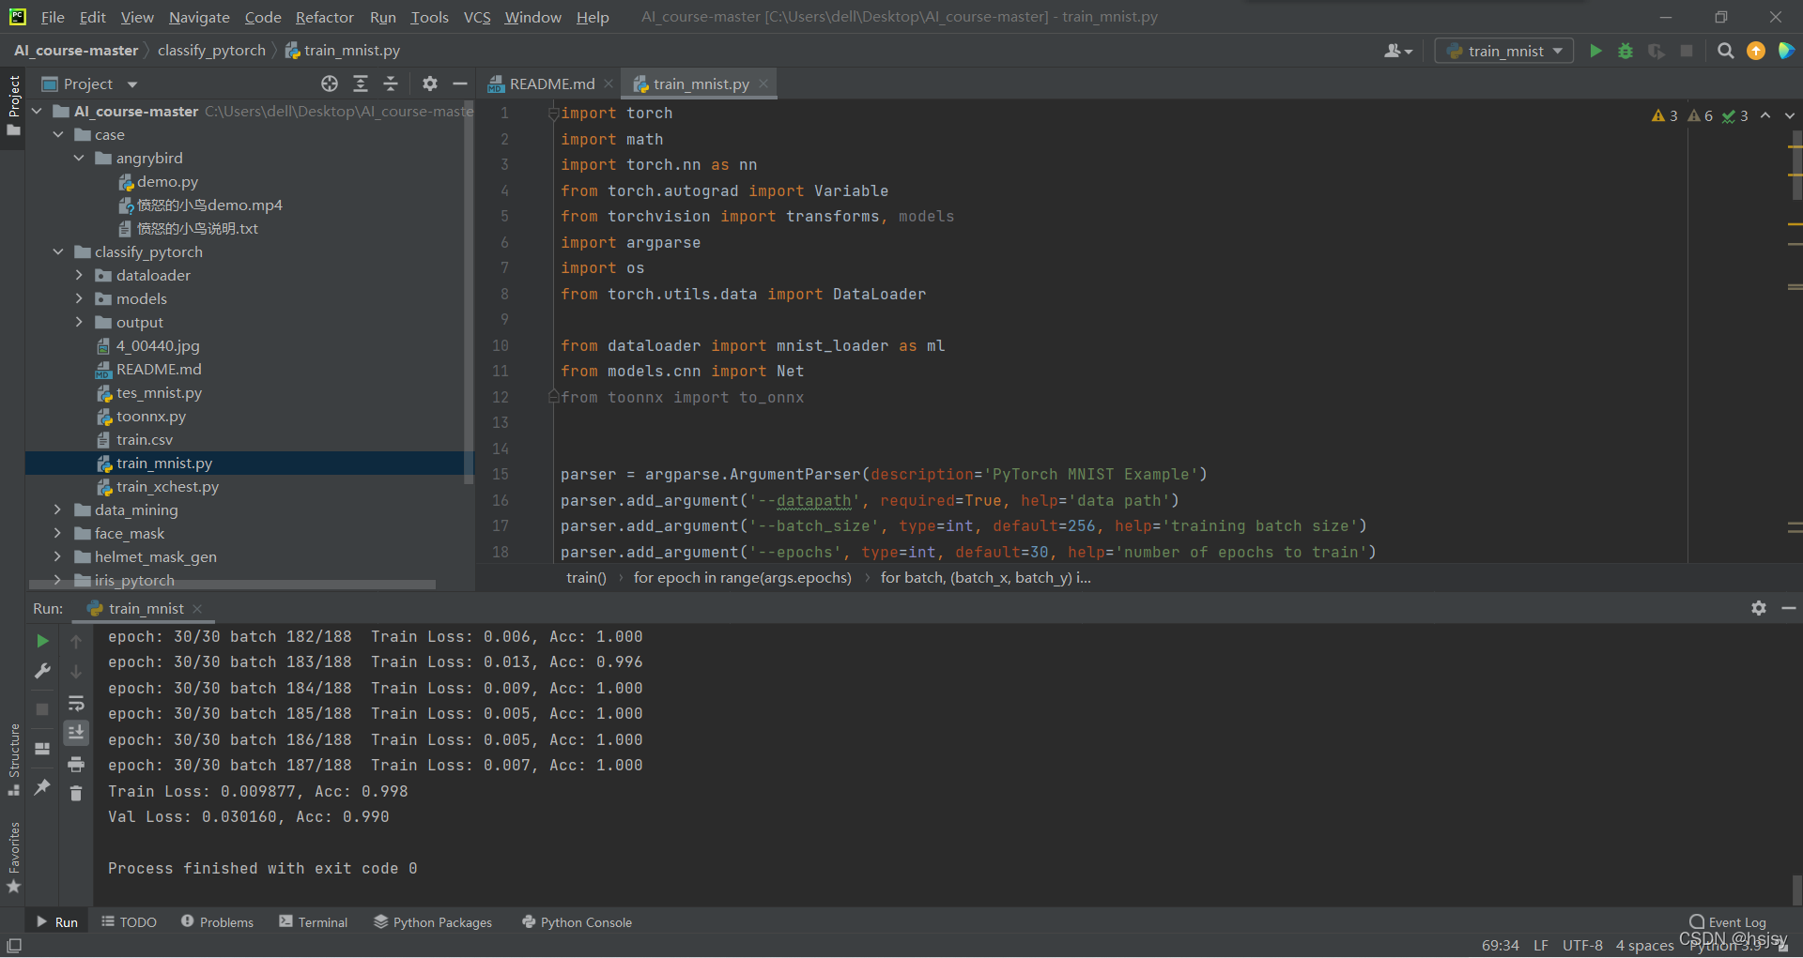Click classify_pytorch in the breadcrumb bar
The image size is (1803, 958).
pyautogui.click(x=211, y=50)
